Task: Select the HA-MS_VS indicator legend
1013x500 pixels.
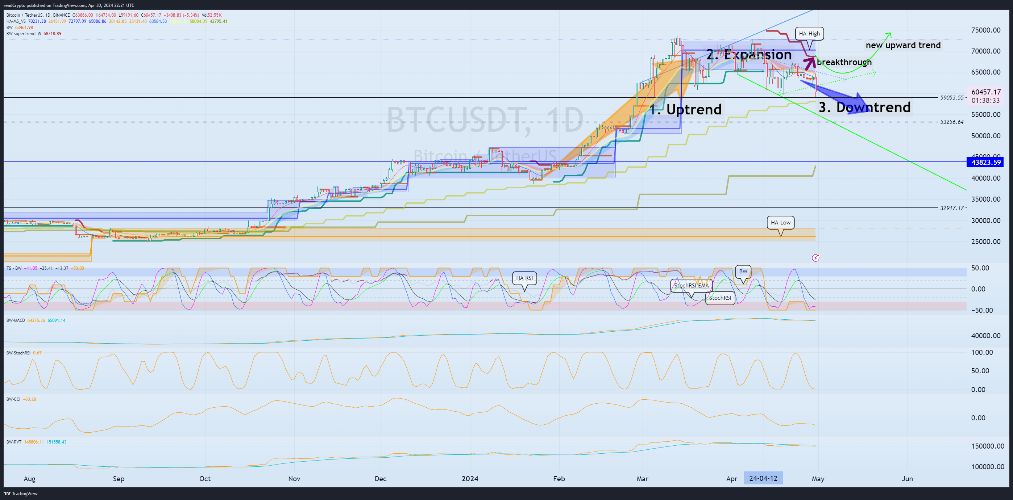Action: pos(16,21)
